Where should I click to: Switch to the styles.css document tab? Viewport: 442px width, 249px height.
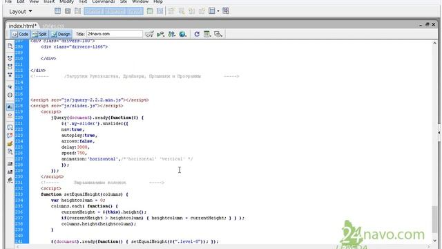click(x=54, y=26)
